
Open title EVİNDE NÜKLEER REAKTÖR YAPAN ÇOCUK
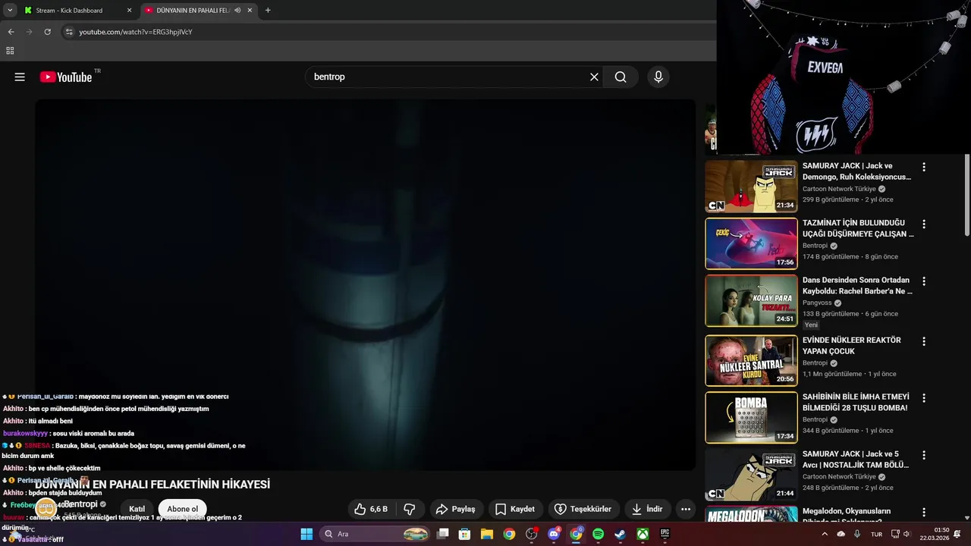pyautogui.click(x=852, y=346)
